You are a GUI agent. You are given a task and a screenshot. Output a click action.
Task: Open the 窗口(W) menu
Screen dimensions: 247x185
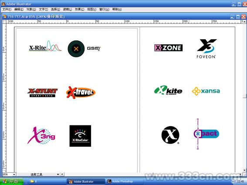[104, 10]
